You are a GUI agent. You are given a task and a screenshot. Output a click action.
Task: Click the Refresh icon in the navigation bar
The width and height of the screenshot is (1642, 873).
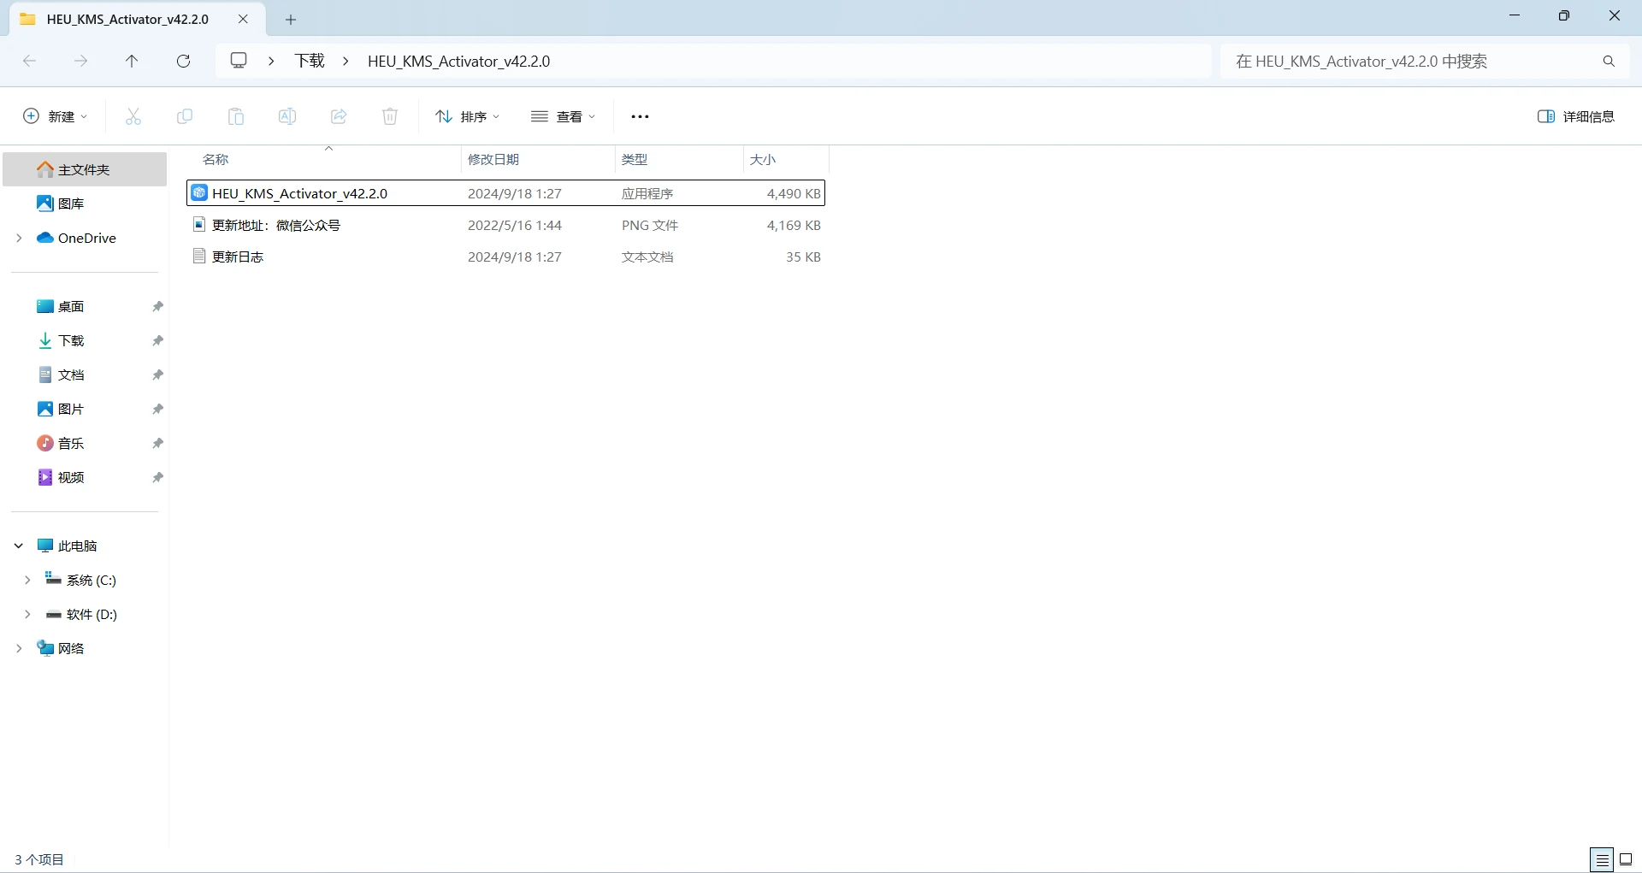(183, 61)
